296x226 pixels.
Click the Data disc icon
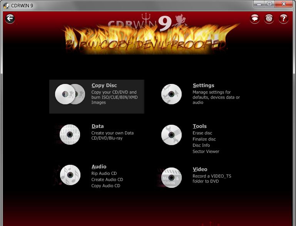[x=70, y=134]
